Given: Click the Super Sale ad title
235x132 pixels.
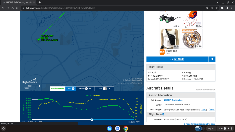Looking at the screenshot, I should click(172, 51).
